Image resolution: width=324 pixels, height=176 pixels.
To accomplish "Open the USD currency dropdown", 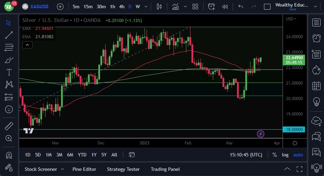I will (x=291, y=19).
